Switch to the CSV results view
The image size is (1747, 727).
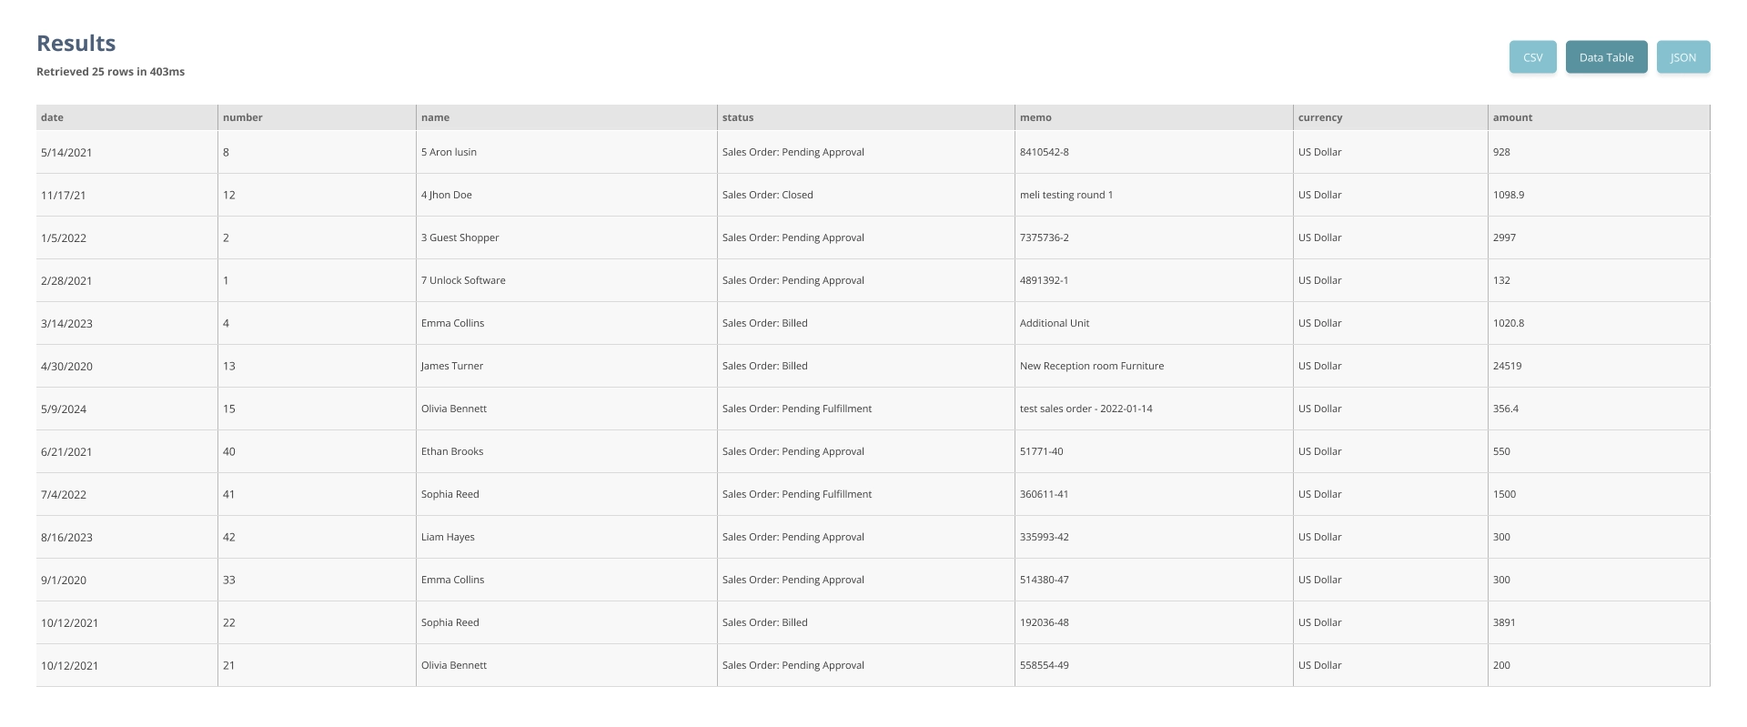[x=1532, y=57]
